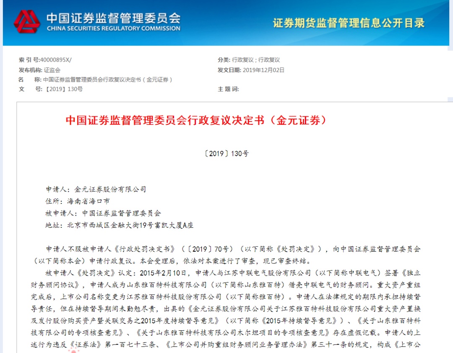Viewport: 453px width, 353px height.
Task: Click the centered document number 〔2019〕130号
Action: [x=226, y=154]
